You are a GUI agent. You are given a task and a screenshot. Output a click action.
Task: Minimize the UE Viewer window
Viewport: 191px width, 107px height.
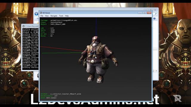[140, 13]
